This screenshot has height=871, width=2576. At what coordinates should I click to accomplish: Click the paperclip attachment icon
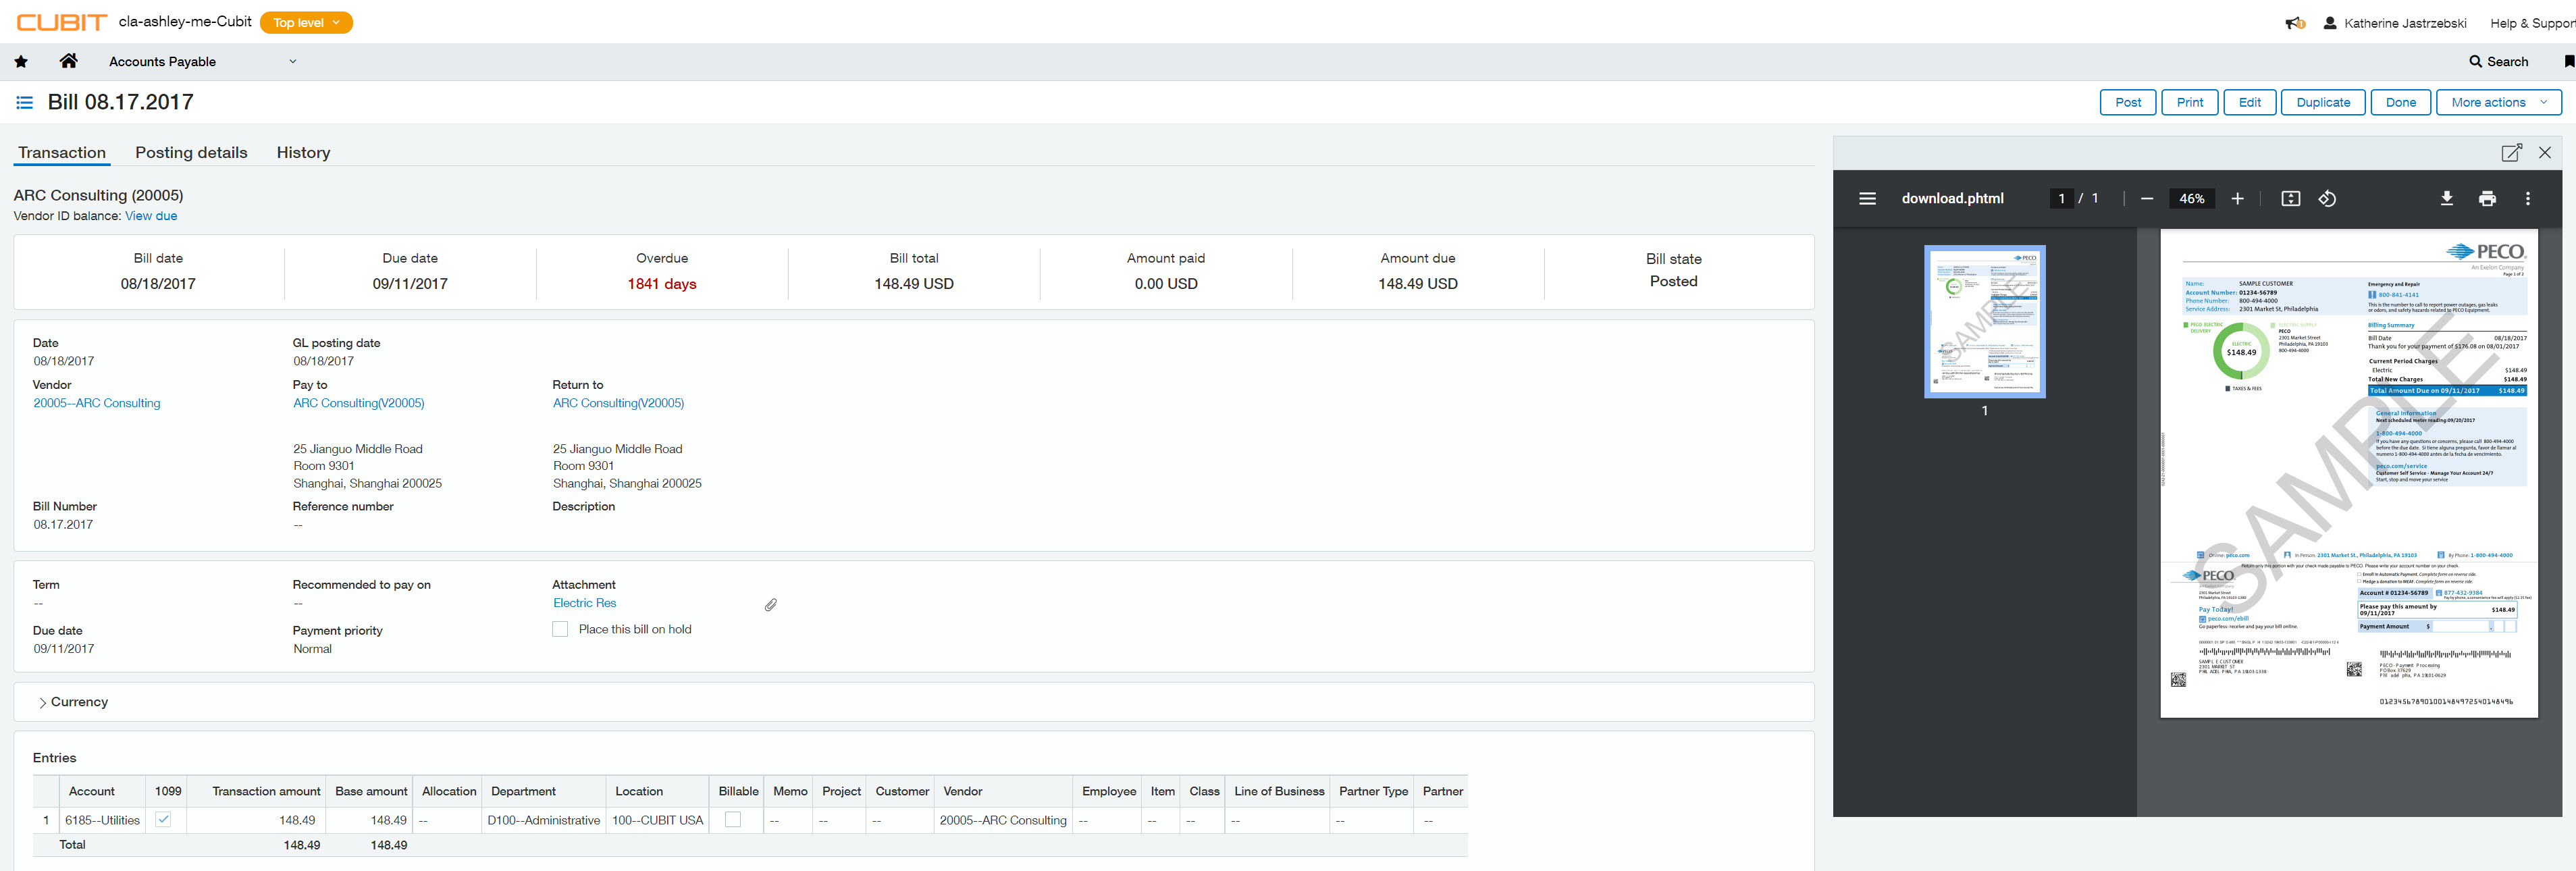click(770, 605)
